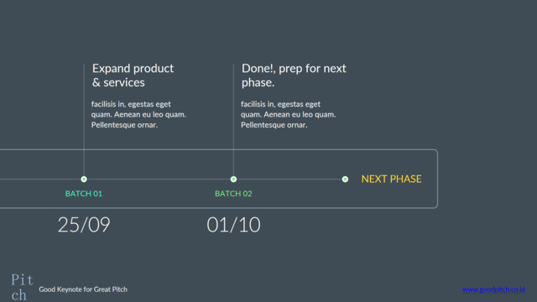Select the BATCH 02 label
This screenshot has width=537, height=302.
[x=233, y=194]
